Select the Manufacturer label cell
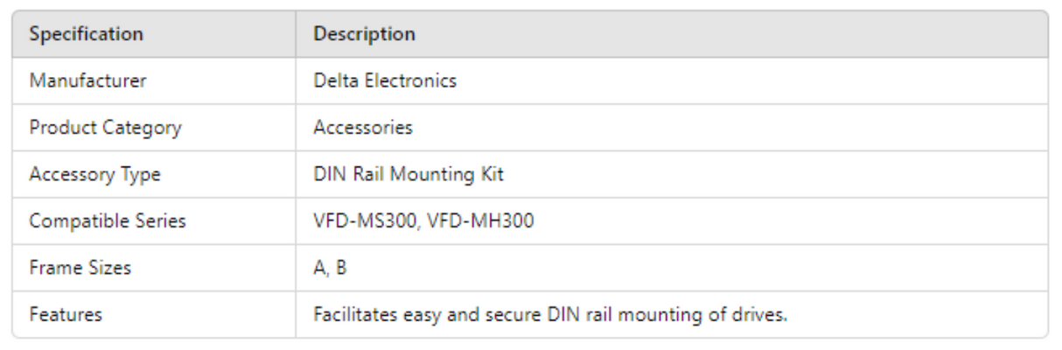 coord(87,80)
